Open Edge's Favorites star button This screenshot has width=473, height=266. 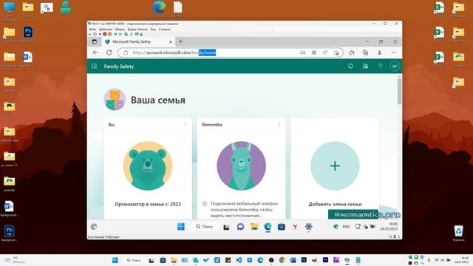(x=352, y=52)
